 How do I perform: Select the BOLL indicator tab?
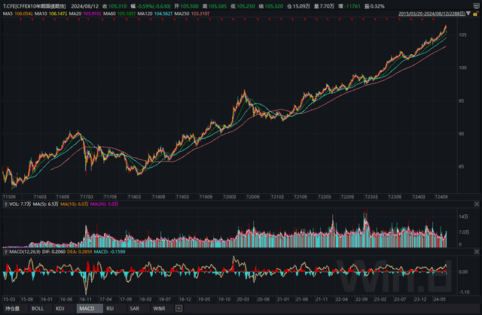(x=37, y=308)
